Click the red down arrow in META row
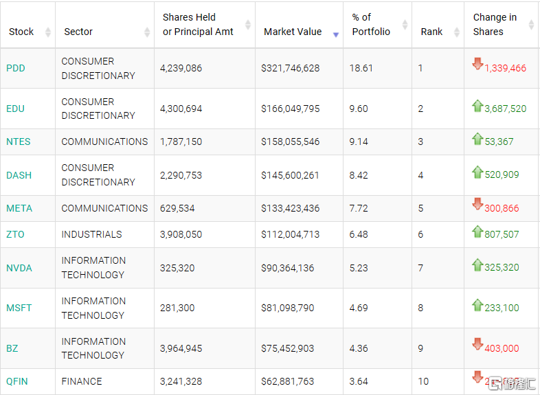Screen dimensions: 540x395 [477, 205]
